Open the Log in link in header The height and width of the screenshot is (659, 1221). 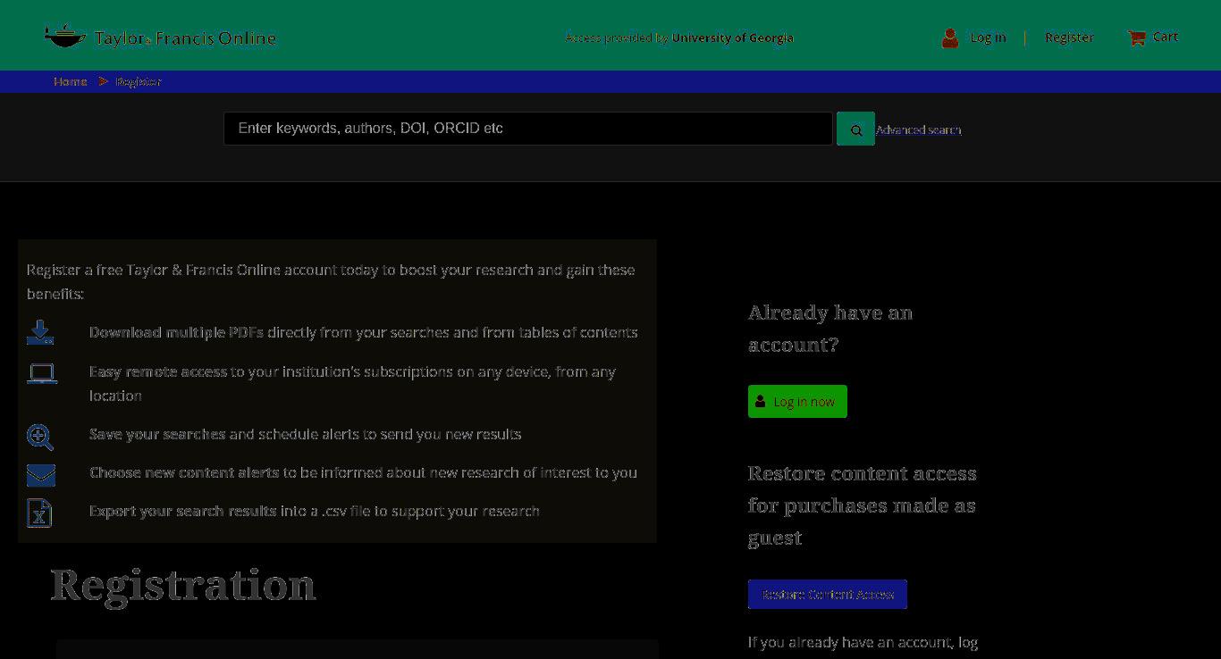pos(988,38)
